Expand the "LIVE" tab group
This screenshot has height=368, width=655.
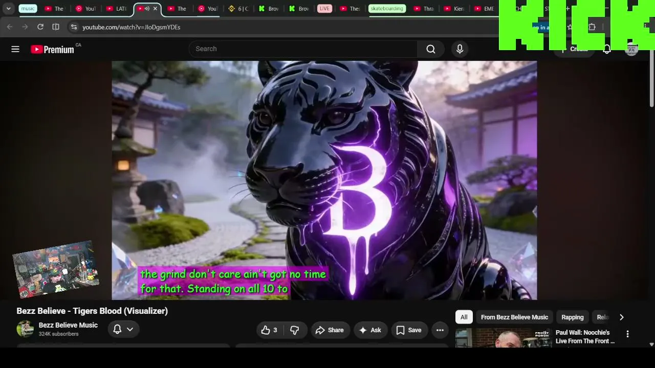pyautogui.click(x=324, y=9)
